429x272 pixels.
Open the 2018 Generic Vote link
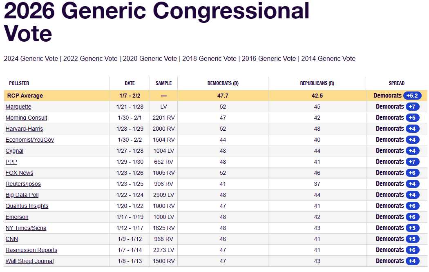pos(209,58)
